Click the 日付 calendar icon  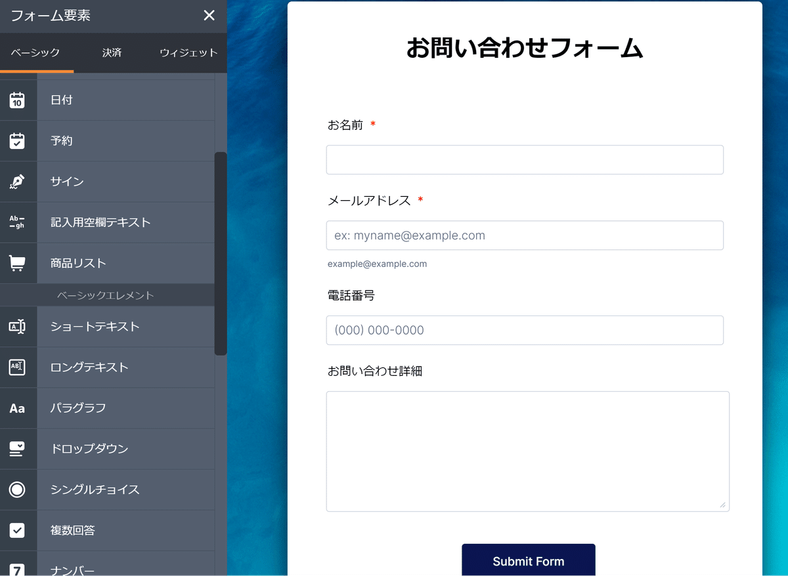pos(17,100)
